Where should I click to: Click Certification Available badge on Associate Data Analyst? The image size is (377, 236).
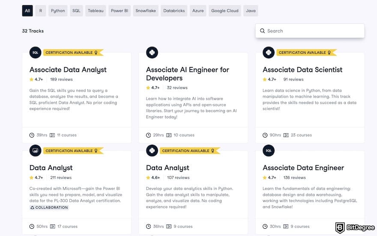pyautogui.click(x=73, y=52)
